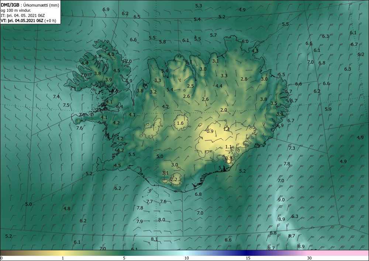
Task: Select the 'Úrkomumætti (mm)' heading text
Action: [41, 5]
